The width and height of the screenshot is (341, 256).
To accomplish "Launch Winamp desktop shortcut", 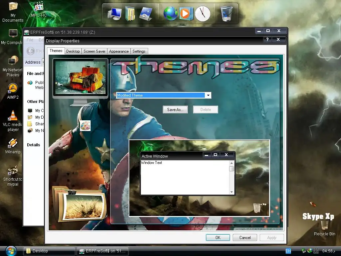I will (13, 146).
